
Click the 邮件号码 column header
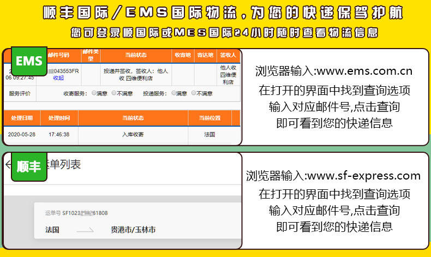[x=59, y=55]
